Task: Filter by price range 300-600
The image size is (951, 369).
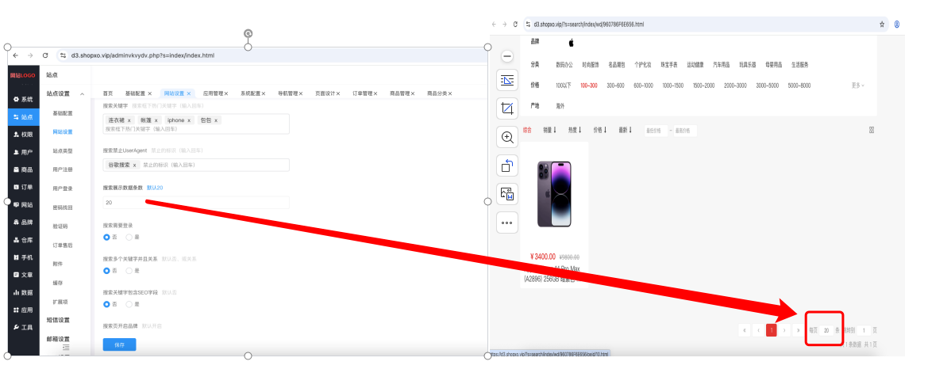Action: coord(615,86)
